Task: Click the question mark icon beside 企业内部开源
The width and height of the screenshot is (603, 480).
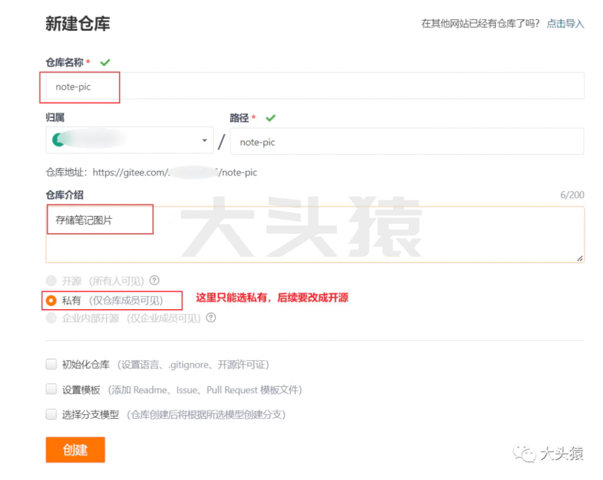Action: click(211, 318)
